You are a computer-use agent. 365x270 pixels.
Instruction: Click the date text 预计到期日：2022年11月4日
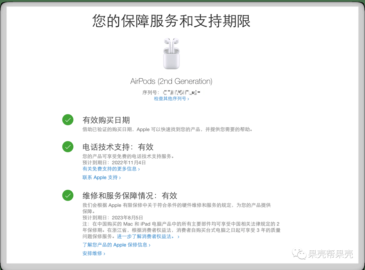coord(114,163)
